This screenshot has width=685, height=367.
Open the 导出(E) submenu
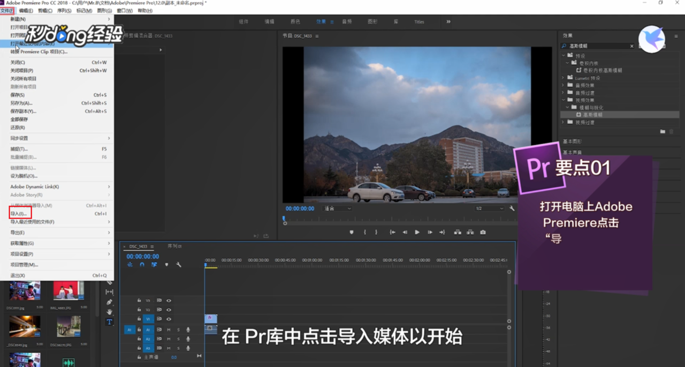coord(57,233)
